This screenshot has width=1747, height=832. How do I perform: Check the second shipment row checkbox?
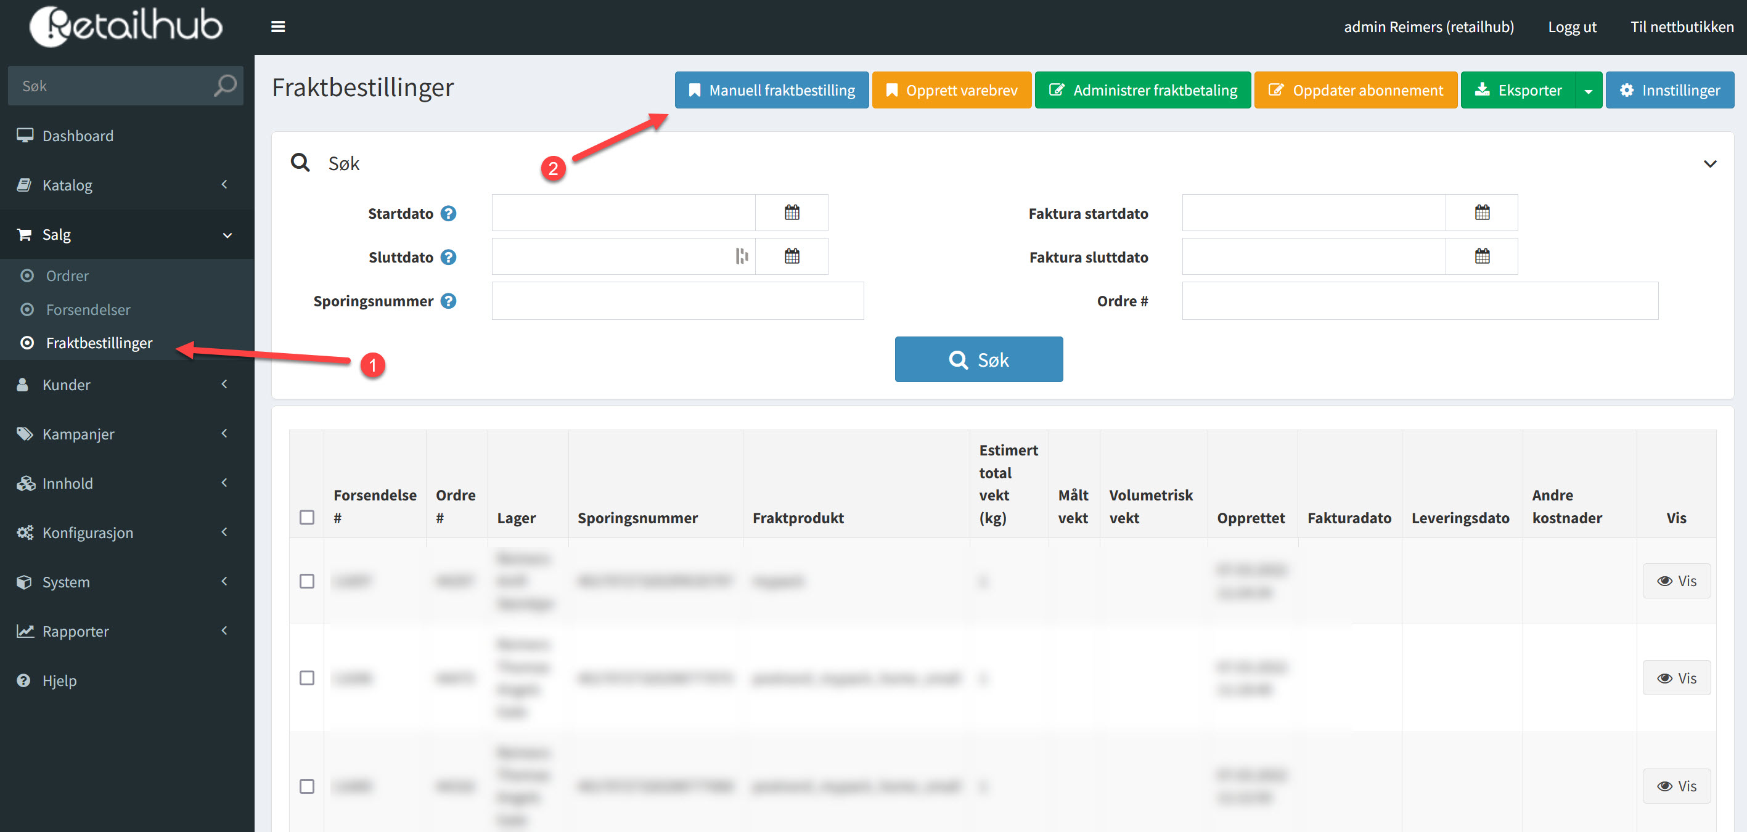306,678
